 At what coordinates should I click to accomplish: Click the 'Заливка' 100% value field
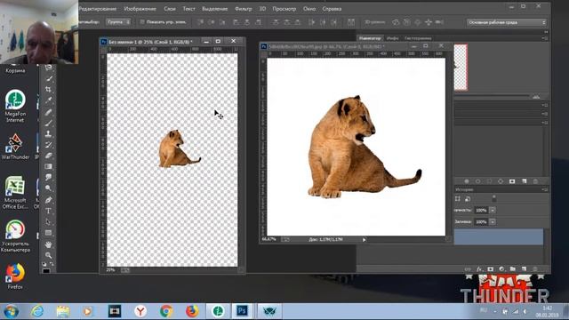coord(481,221)
